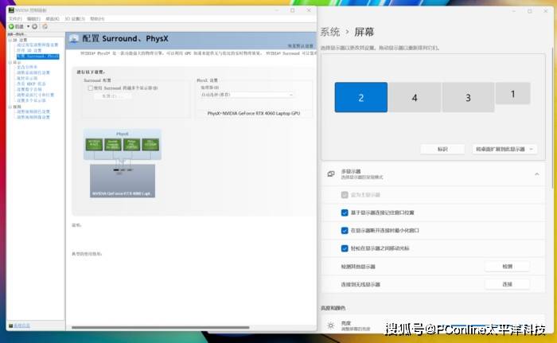The width and height of the screenshot is (557, 343).
Task: Open the PhysX processor dropdown
Action: click(x=247, y=95)
